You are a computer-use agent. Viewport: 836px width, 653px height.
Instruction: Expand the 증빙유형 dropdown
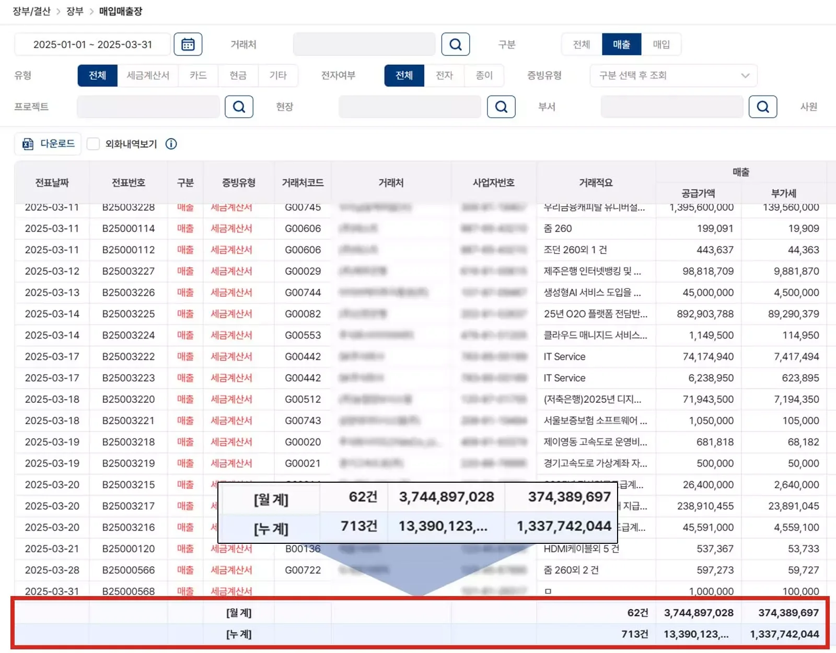(673, 75)
